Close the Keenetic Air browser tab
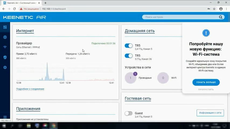This screenshot has width=230, height=129. (39, 3)
